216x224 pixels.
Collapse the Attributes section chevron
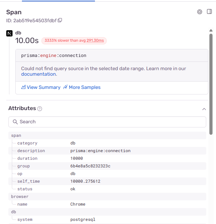point(204,109)
